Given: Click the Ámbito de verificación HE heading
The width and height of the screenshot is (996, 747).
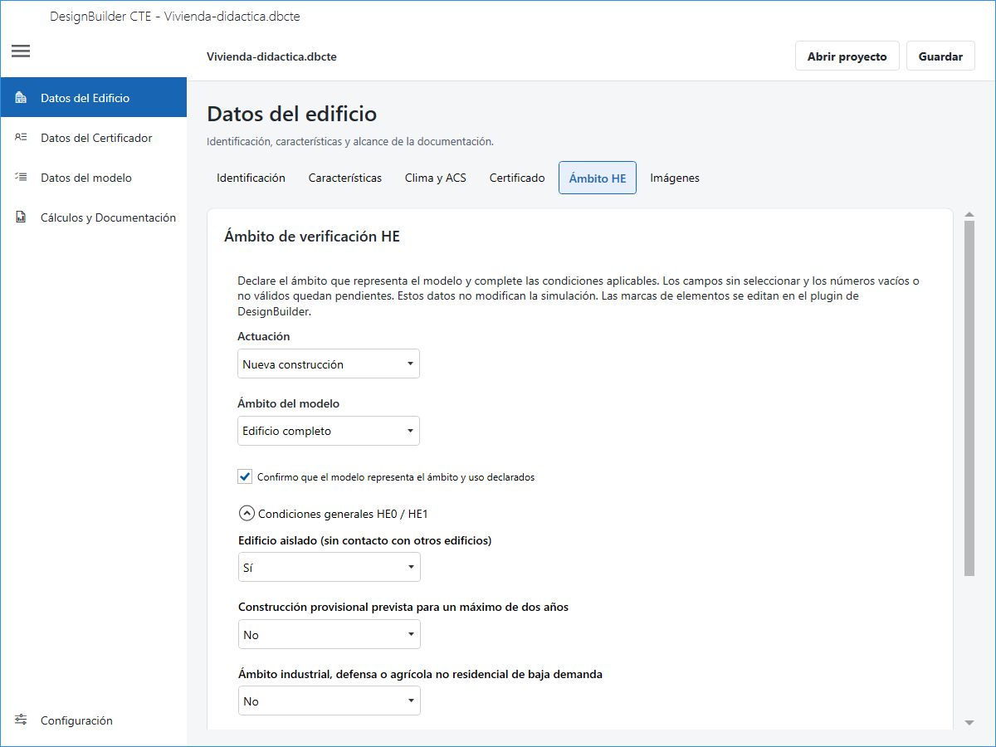Looking at the screenshot, I should (312, 237).
